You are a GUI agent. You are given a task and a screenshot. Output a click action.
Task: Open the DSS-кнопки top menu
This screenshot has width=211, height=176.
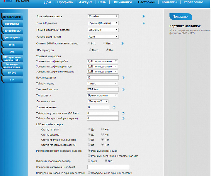(x=122, y=2)
